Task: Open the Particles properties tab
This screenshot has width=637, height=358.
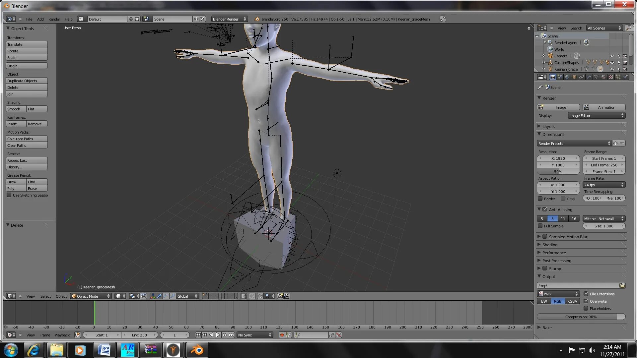Action: pos(618,77)
